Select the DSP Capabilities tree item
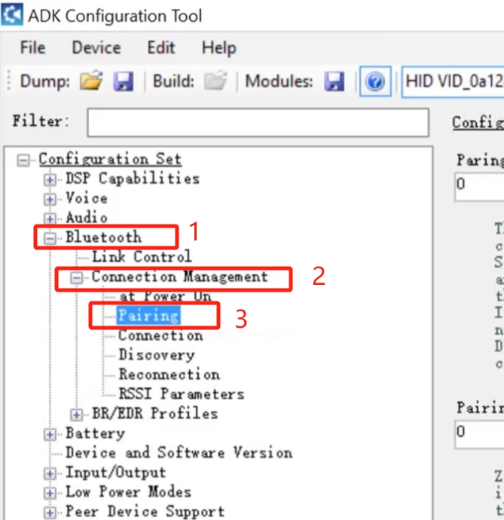The width and height of the screenshot is (504, 520). pos(133,179)
